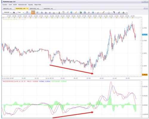Screen dimensions: 149x119
Task: Click the candlestick chart type icon
Action: point(14,13)
